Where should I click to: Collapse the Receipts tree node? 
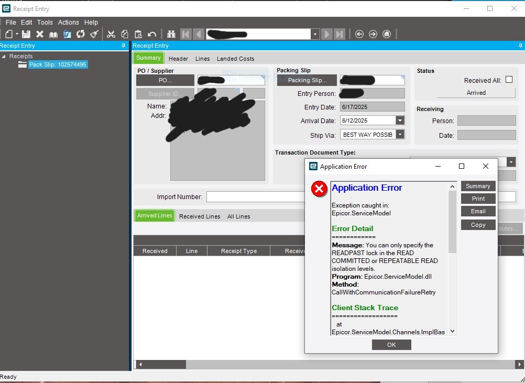click(5, 56)
